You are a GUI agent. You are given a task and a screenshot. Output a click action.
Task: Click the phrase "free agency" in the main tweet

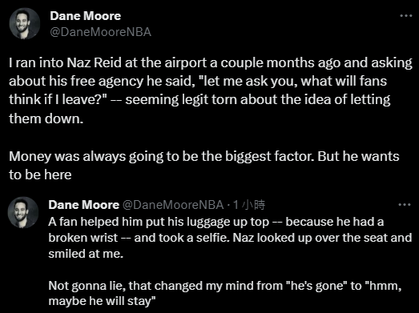click(x=107, y=82)
